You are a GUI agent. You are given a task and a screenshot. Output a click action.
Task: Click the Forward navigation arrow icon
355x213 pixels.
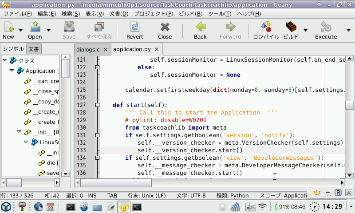pyautogui.click(x=230, y=27)
